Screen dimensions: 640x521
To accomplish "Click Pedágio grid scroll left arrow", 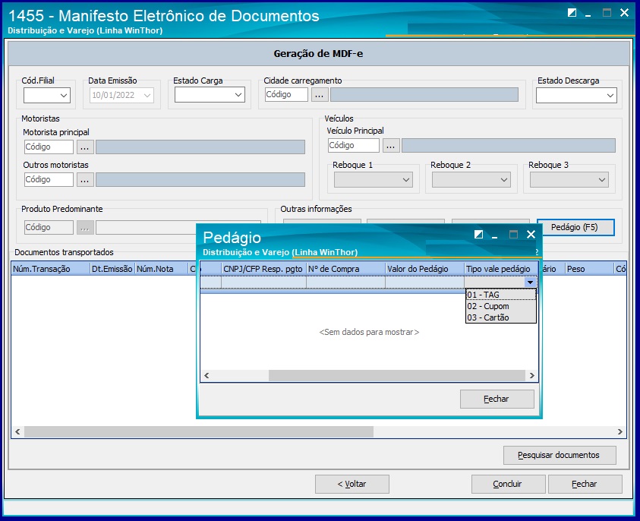I will pos(207,376).
